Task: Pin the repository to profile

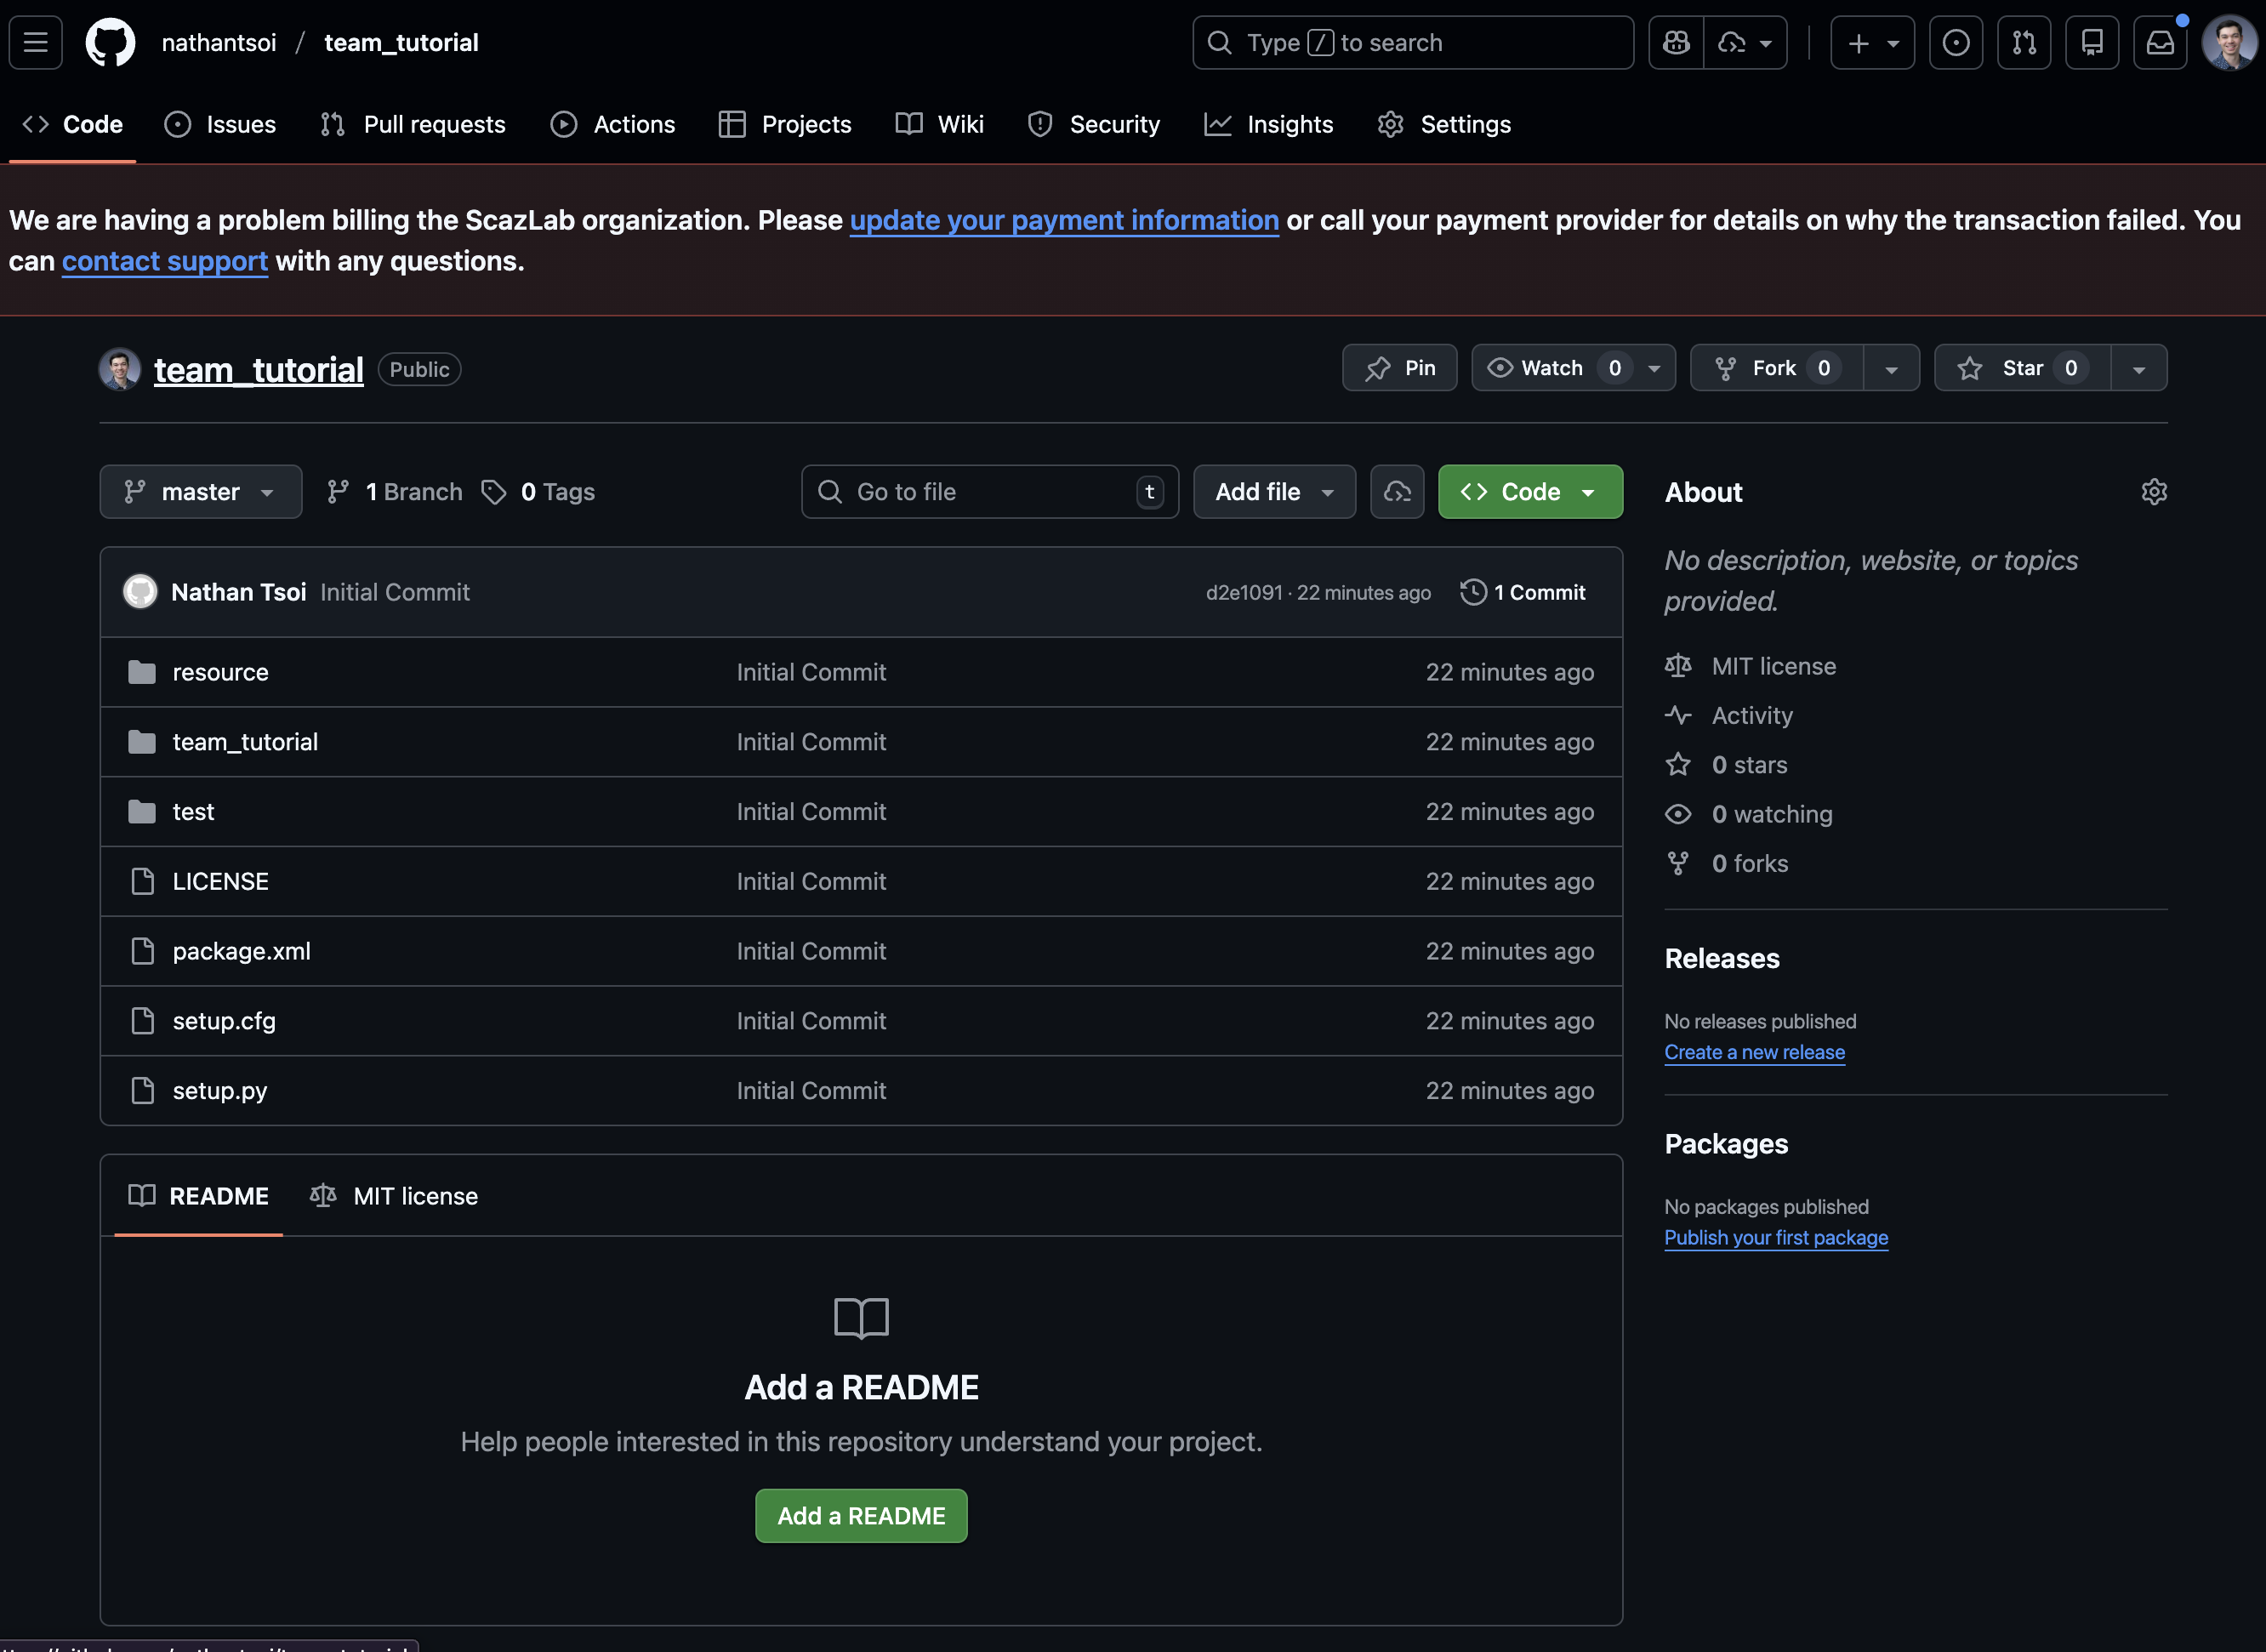Action: pyautogui.click(x=1399, y=368)
